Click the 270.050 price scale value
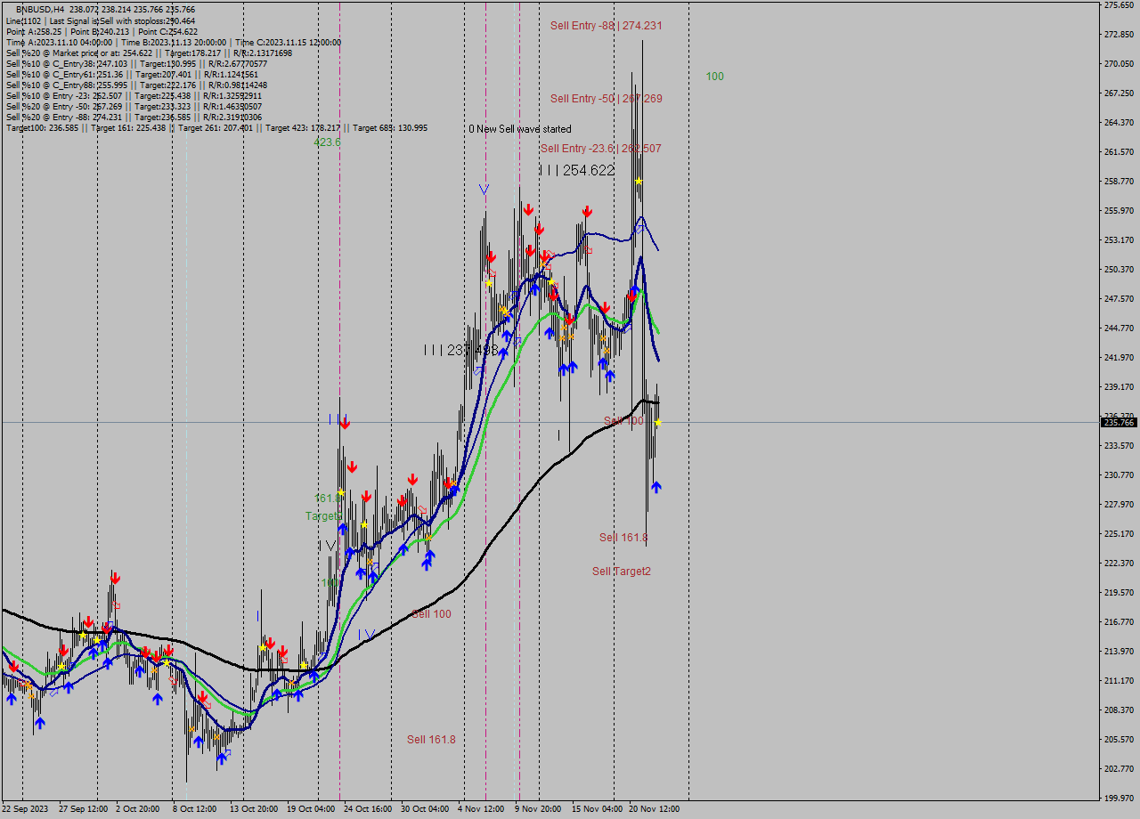 1119,64
